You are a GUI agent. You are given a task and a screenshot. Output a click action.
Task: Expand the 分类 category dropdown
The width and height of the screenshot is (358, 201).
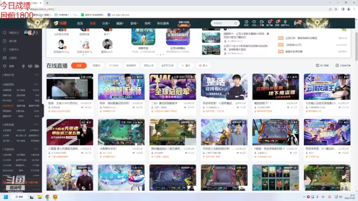point(106,23)
